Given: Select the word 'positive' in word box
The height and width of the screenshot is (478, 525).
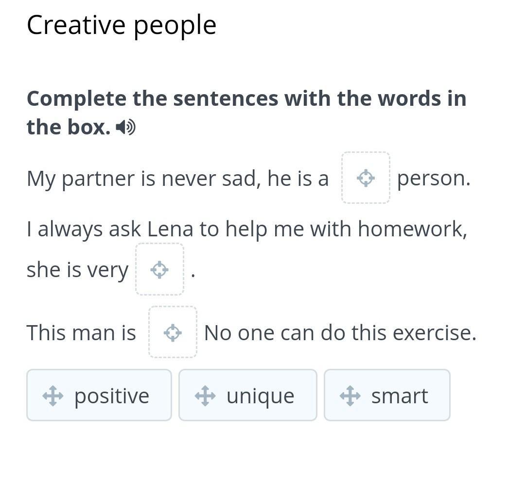Looking at the screenshot, I should click(112, 396).
